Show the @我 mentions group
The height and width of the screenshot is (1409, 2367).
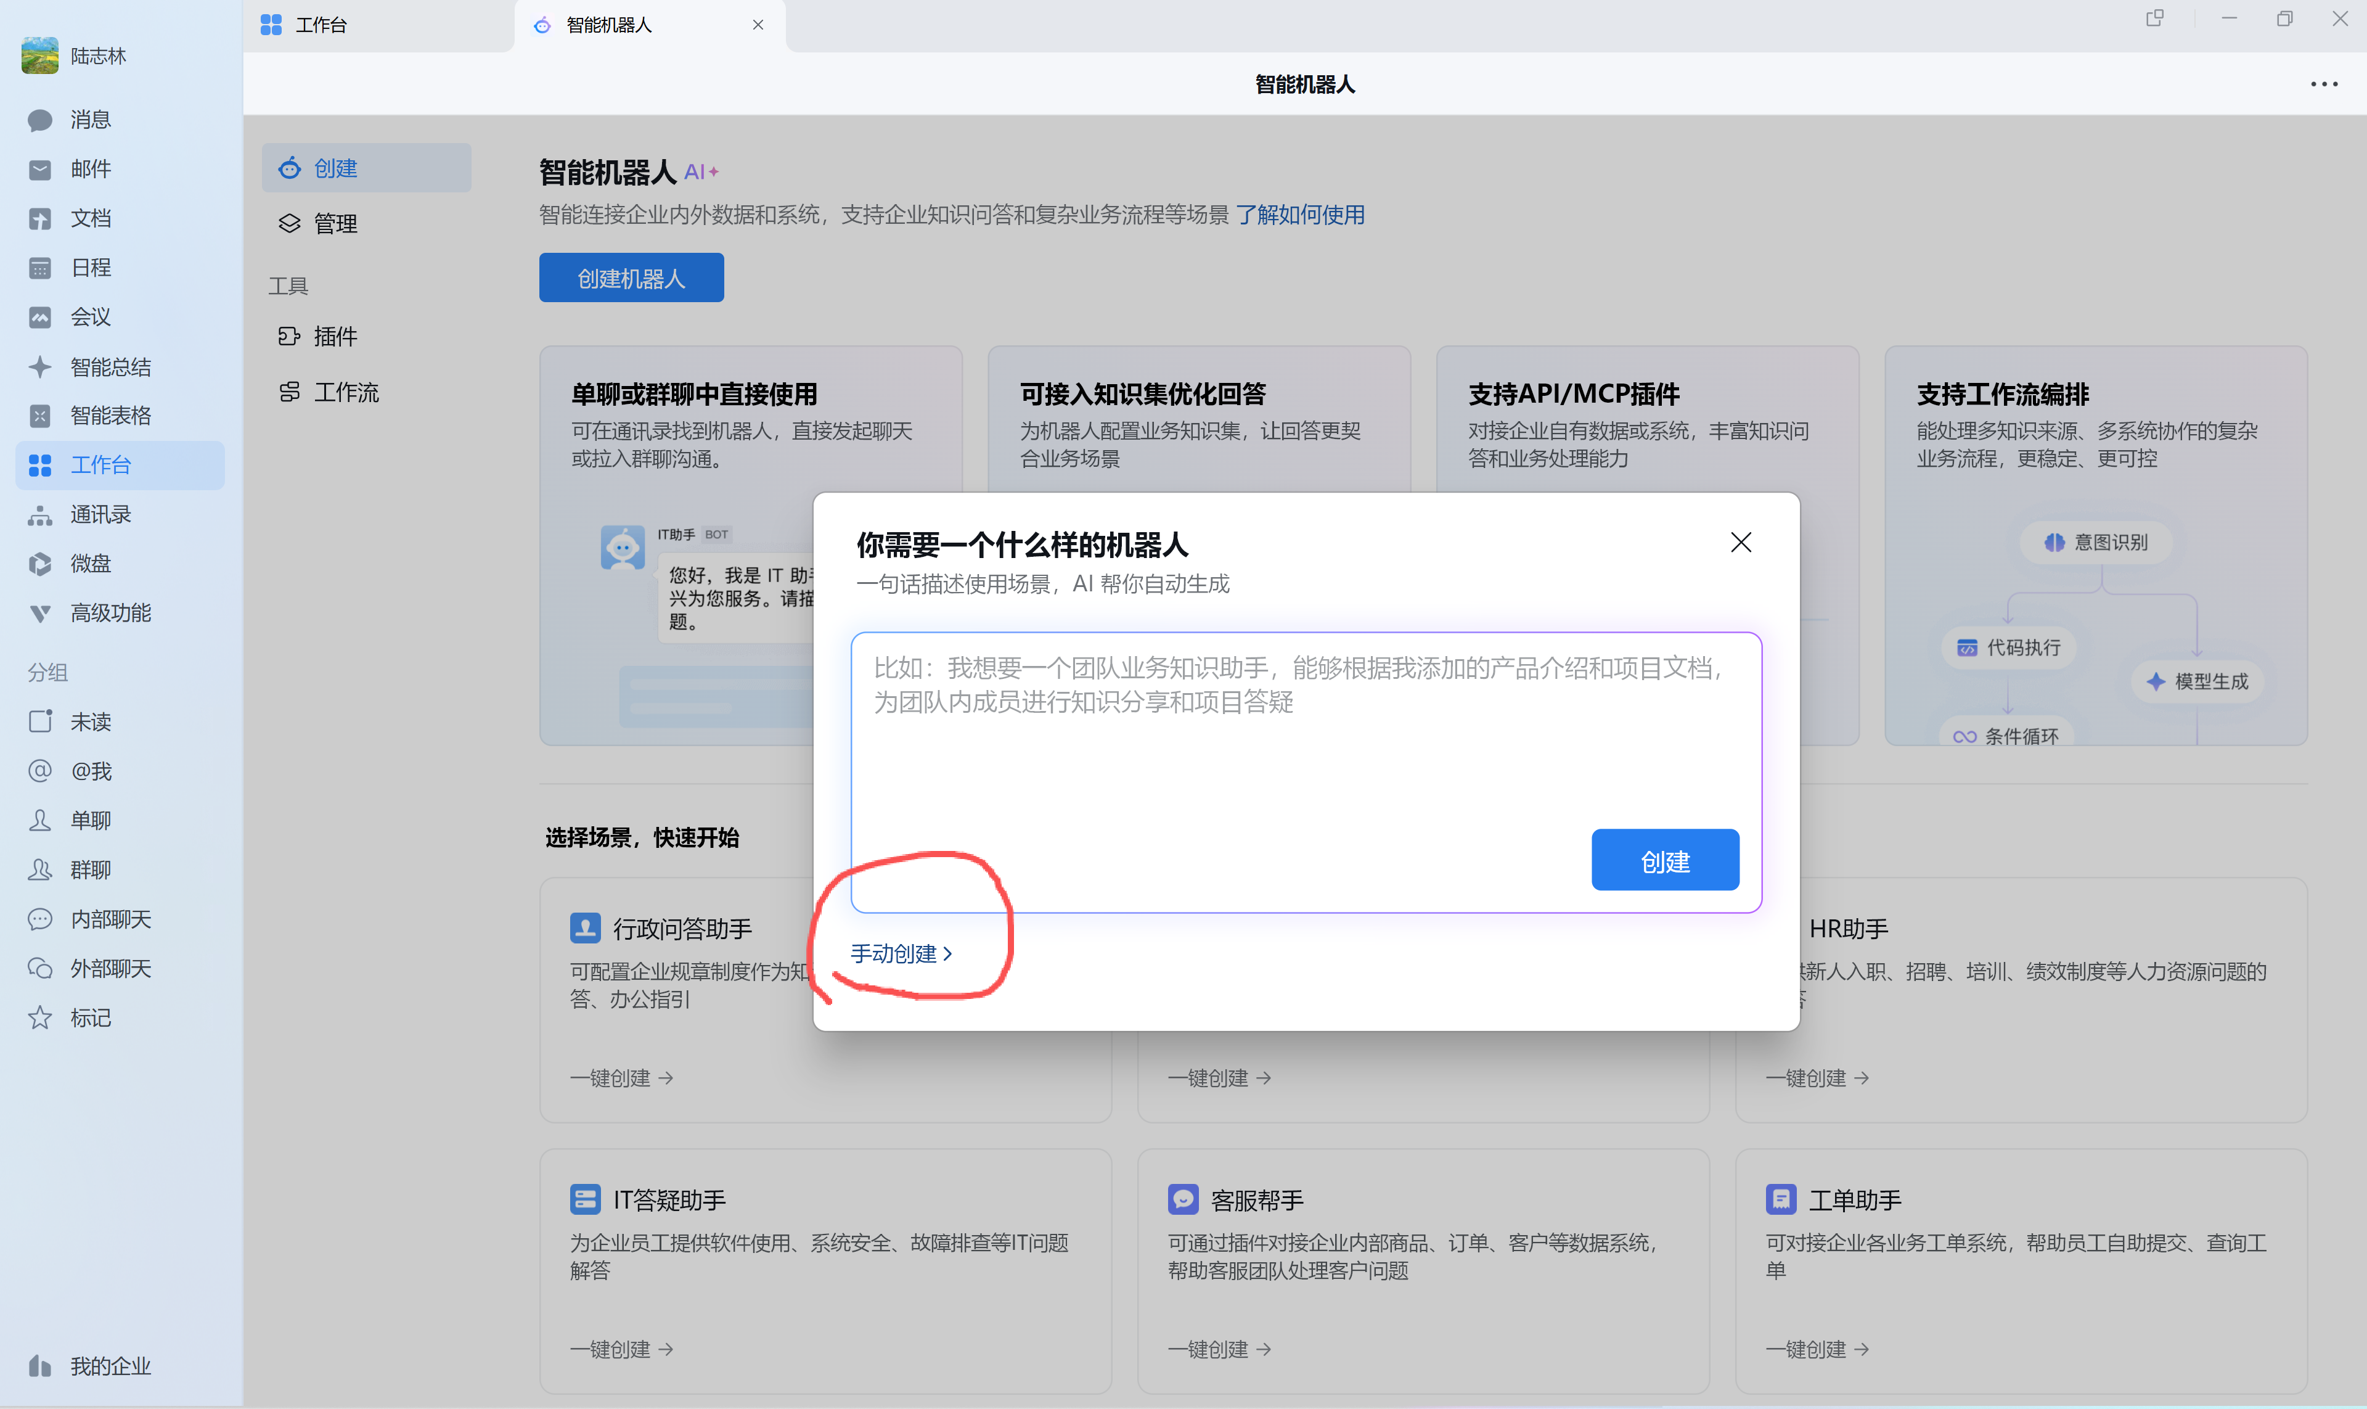pyautogui.click(x=120, y=771)
